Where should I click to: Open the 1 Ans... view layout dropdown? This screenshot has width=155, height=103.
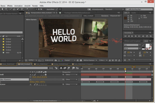(x=103, y=60)
